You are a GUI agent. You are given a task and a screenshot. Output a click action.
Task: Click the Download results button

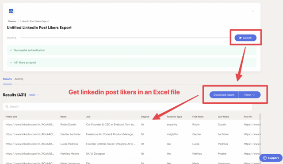[224, 95]
